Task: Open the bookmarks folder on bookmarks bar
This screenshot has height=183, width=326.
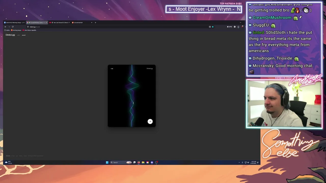Action: click(x=7, y=30)
